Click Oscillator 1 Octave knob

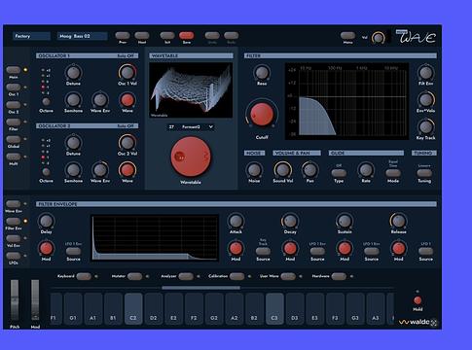pos(46,102)
